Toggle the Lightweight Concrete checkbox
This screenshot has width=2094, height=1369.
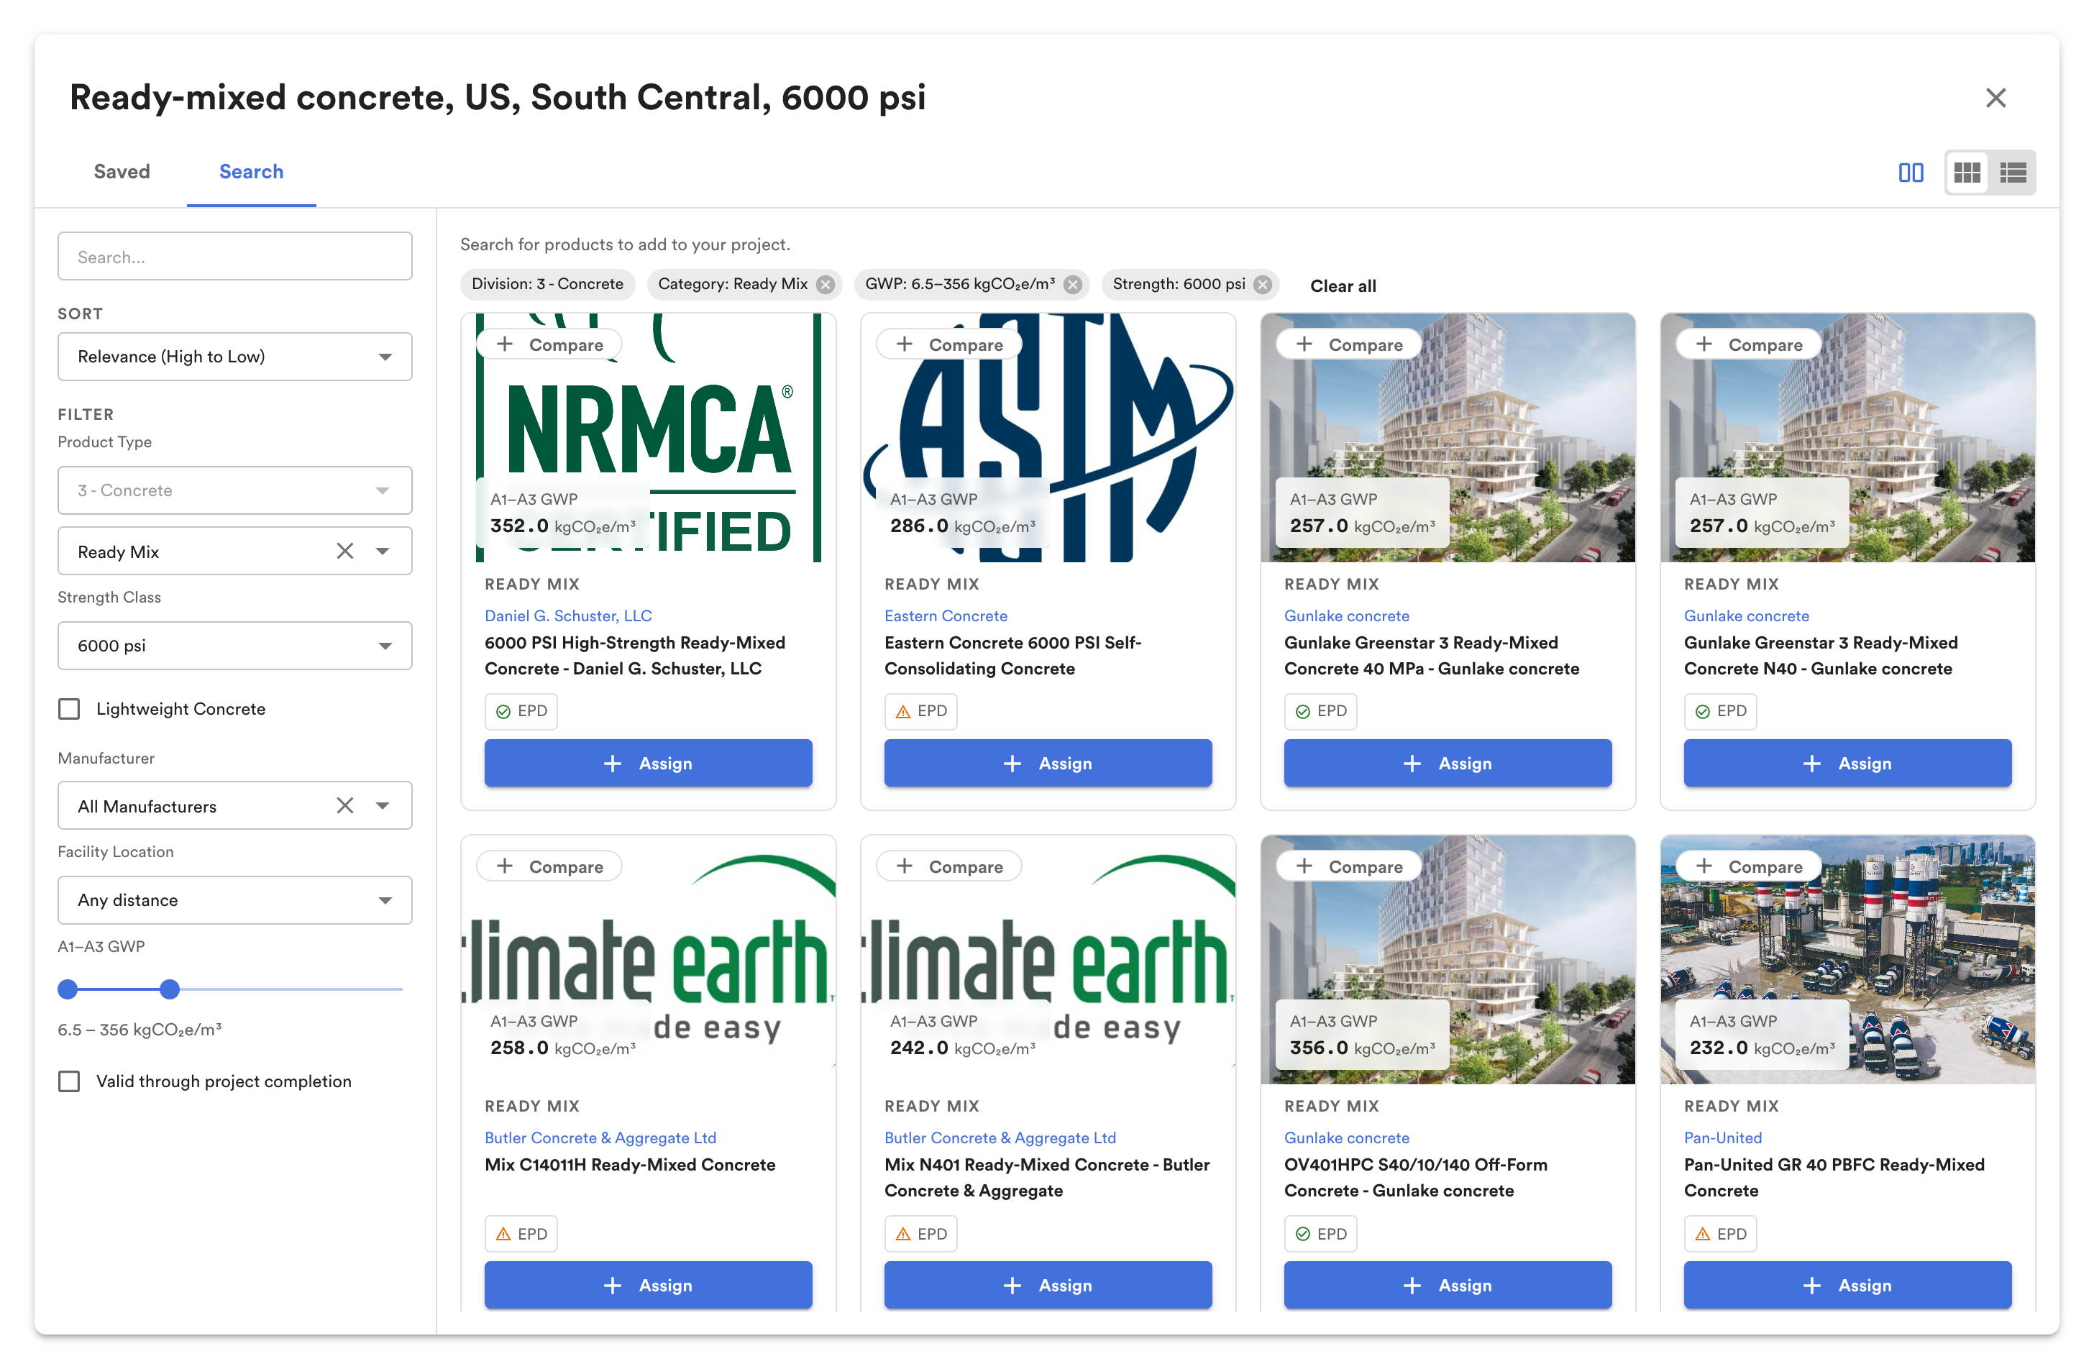(x=68, y=709)
